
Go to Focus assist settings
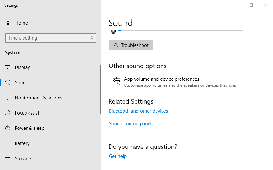click(x=27, y=113)
